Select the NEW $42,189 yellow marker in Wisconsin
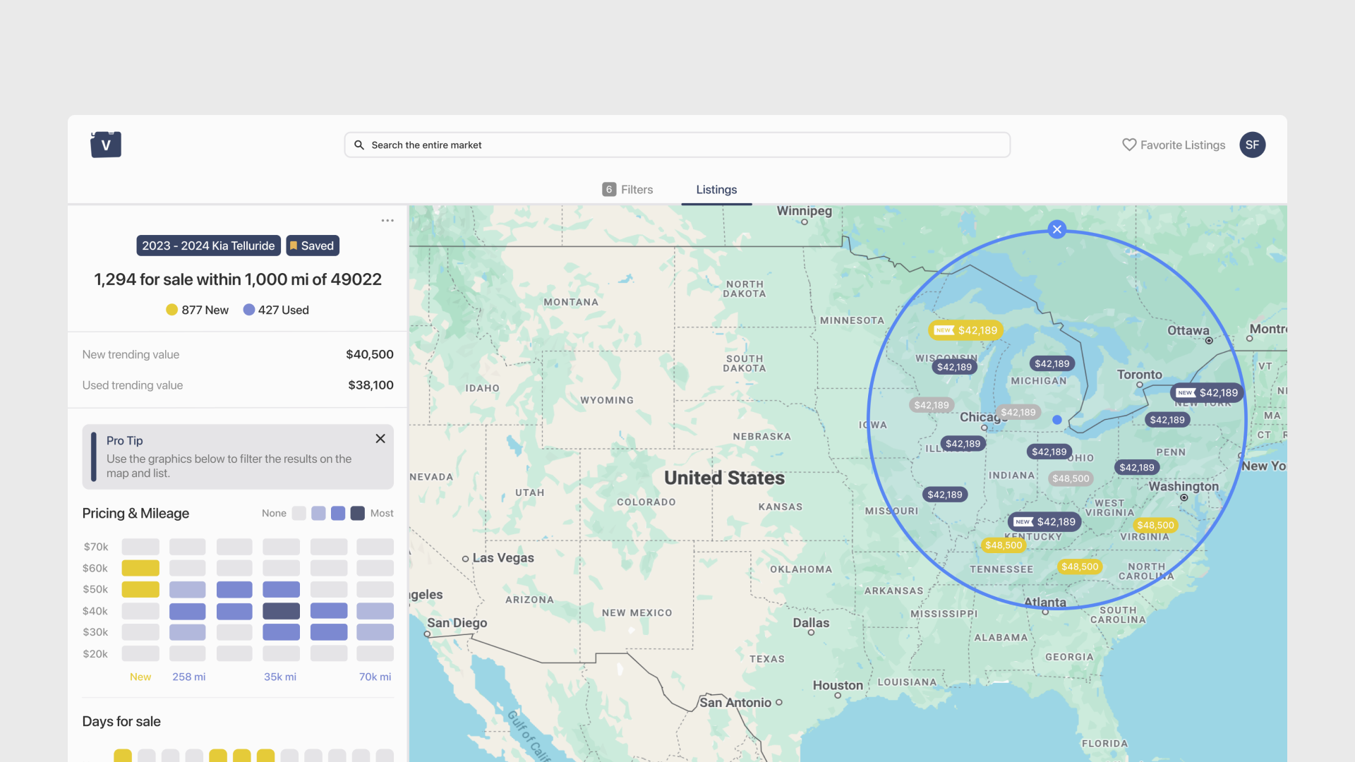The width and height of the screenshot is (1355, 762). 965,330
